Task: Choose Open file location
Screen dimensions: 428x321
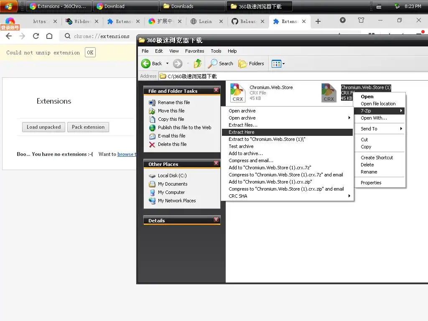Action: pyautogui.click(x=380, y=104)
